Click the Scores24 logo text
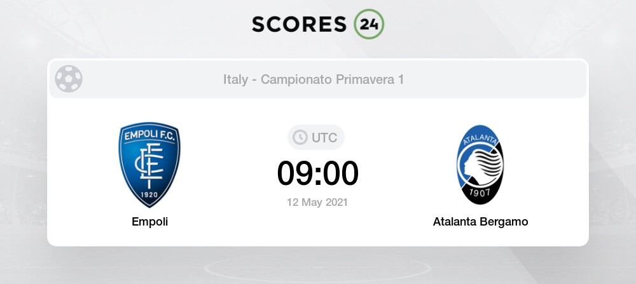 click(x=318, y=24)
